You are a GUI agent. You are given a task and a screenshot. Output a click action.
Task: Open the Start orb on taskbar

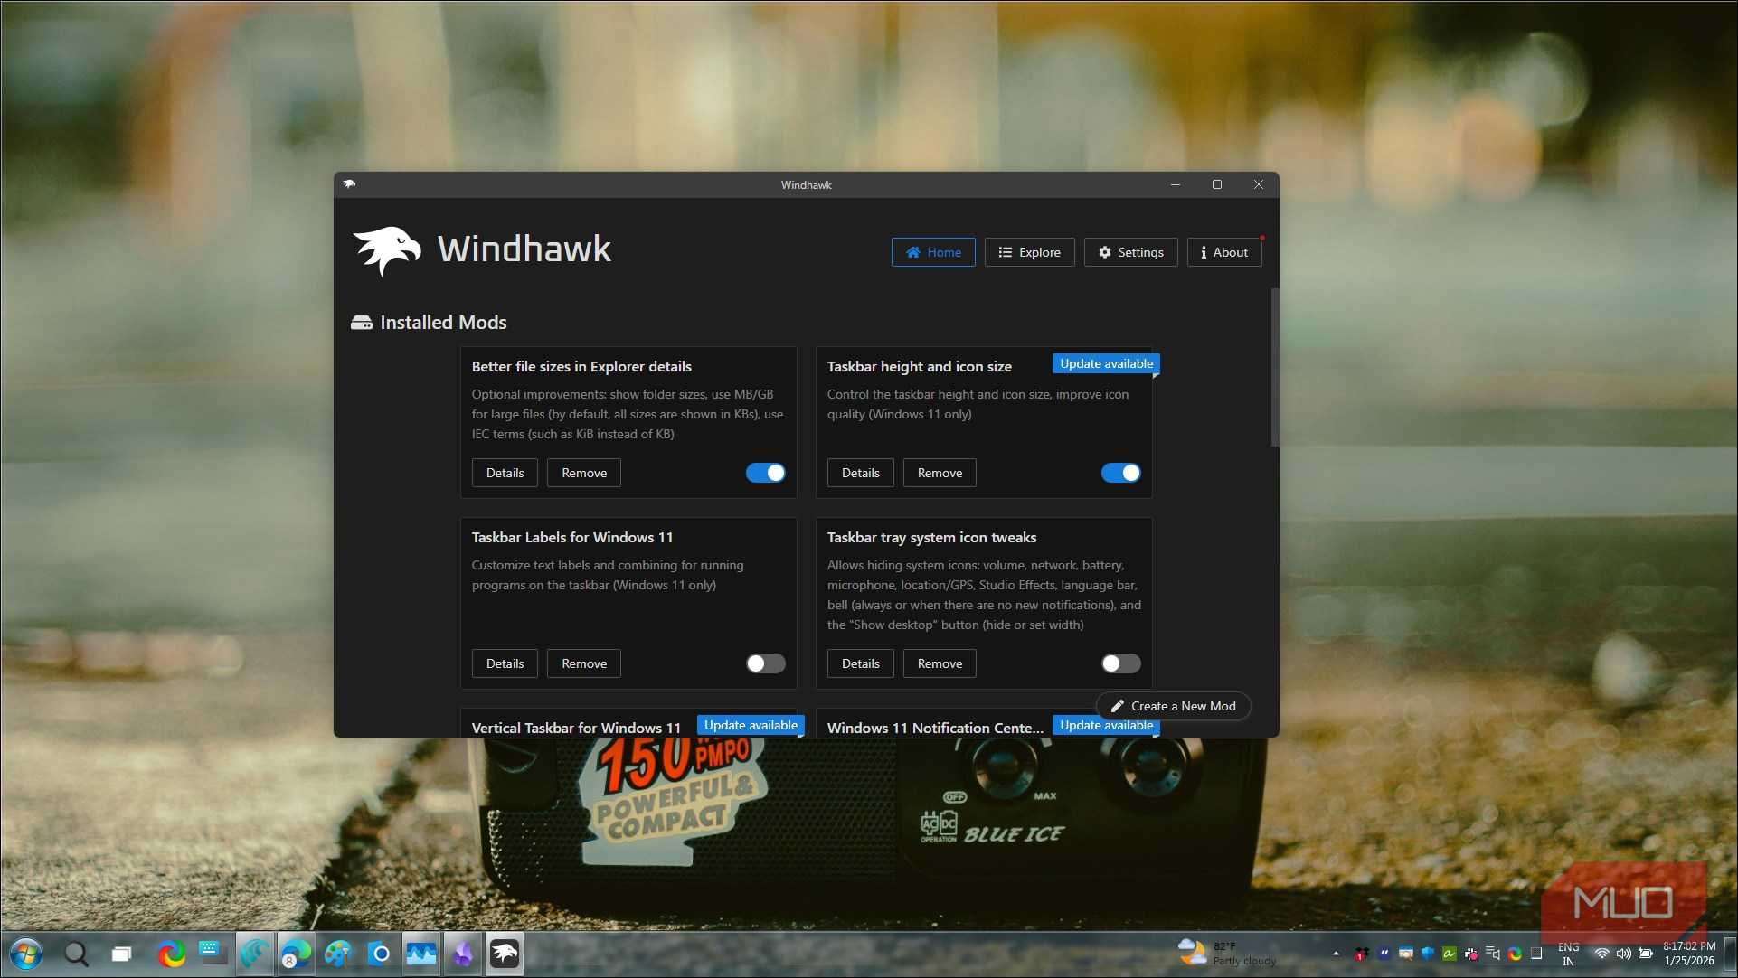point(26,954)
